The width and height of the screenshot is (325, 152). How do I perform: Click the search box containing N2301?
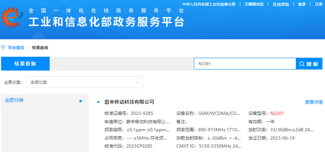point(245,64)
